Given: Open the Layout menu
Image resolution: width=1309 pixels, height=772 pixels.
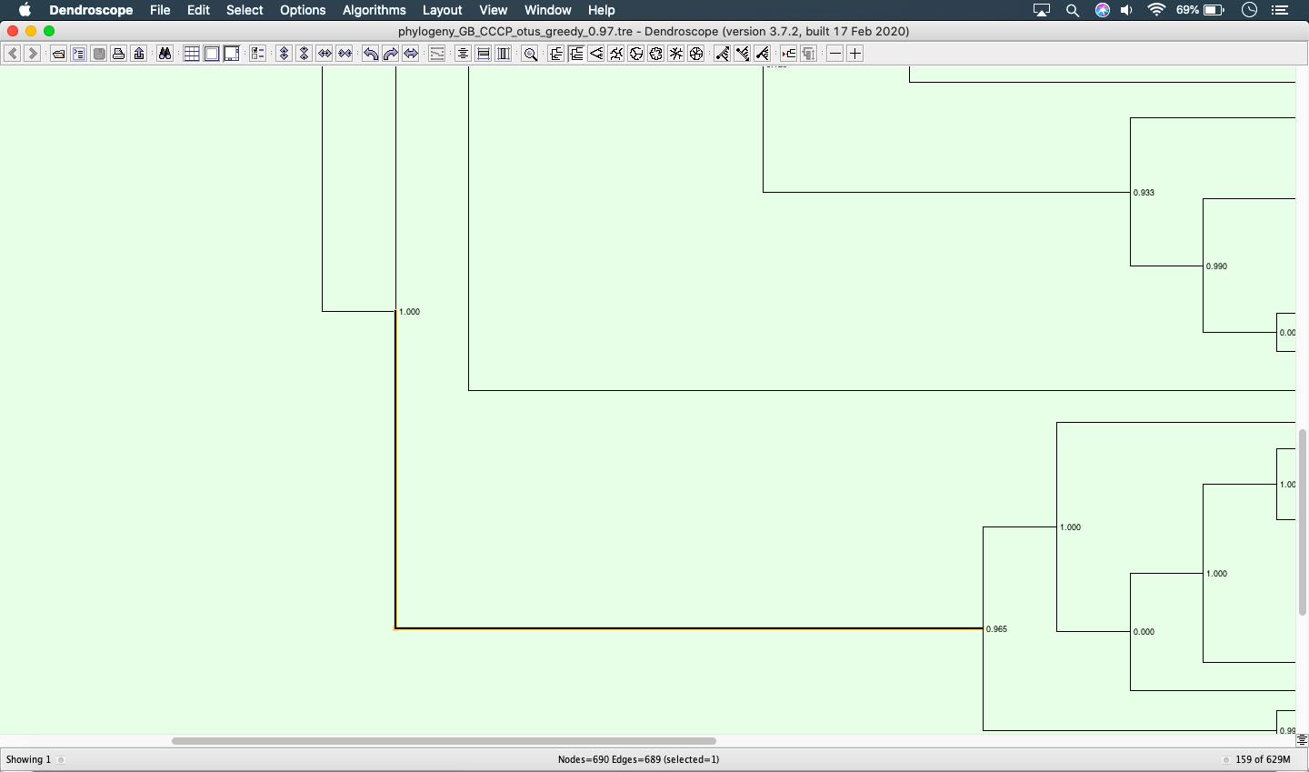Looking at the screenshot, I should click(442, 10).
